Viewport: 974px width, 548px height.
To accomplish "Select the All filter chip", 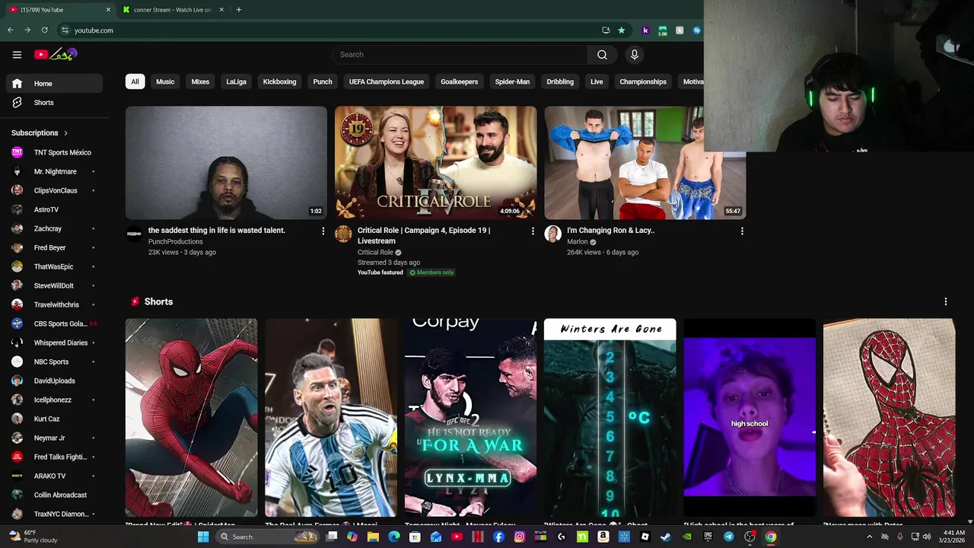I will [135, 81].
